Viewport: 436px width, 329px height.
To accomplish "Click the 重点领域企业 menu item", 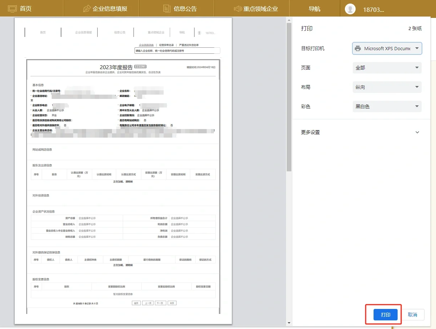I will coord(261,9).
